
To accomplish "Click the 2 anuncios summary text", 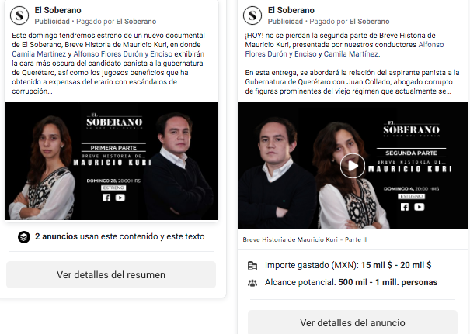I will coord(120,236).
